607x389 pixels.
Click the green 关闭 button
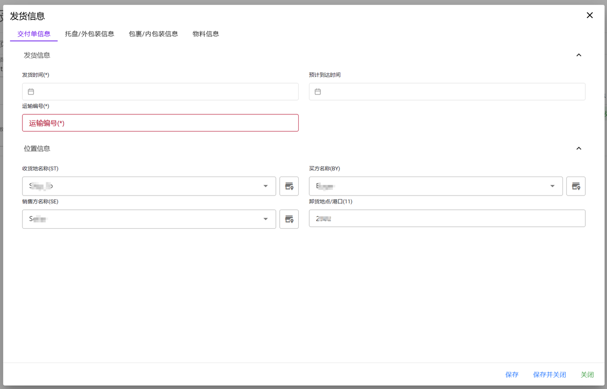coord(587,374)
